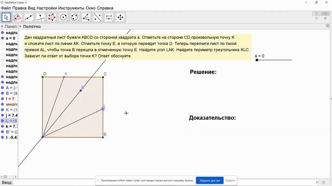Select the Slider tool (a=2)
The width and height of the screenshot is (332, 186).
pos(109,17)
